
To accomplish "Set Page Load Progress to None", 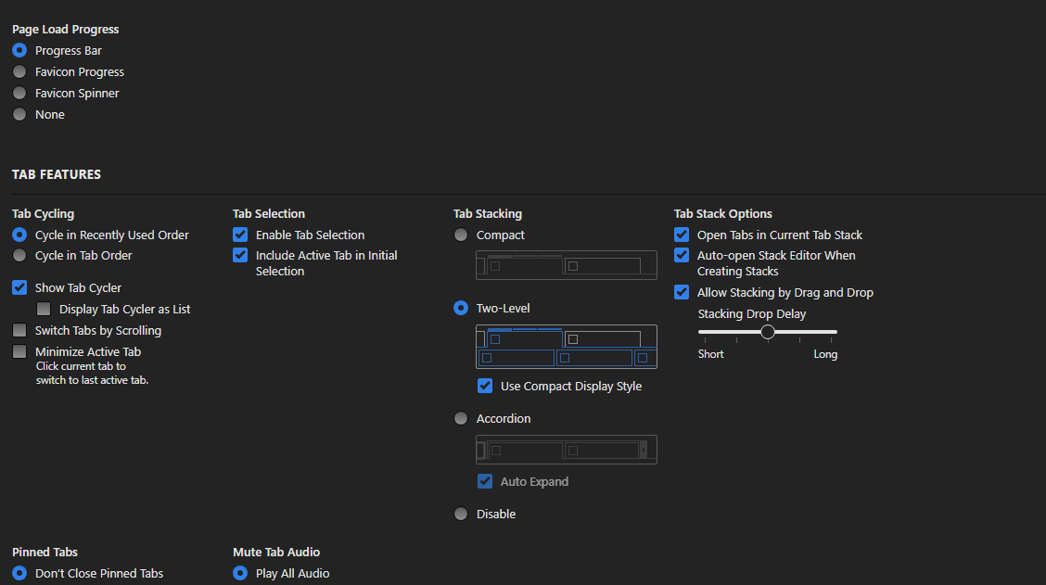I will pyautogui.click(x=19, y=115).
